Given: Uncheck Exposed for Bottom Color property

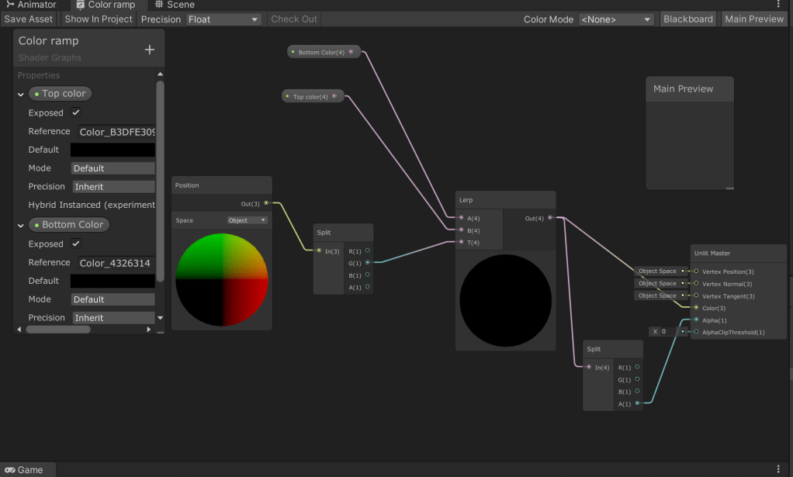Looking at the screenshot, I should 76,244.
